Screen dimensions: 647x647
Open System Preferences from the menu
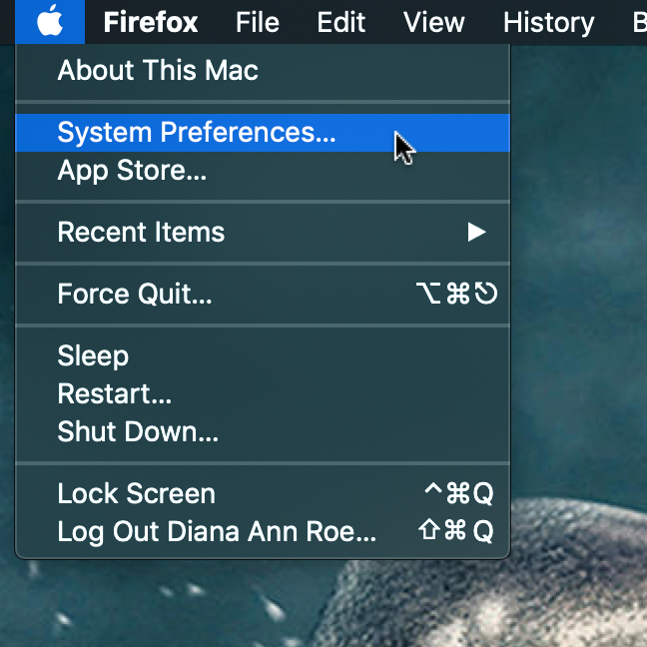(197, 133)
